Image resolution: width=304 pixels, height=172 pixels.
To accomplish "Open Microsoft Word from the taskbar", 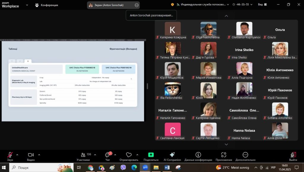I will [167, 167].
